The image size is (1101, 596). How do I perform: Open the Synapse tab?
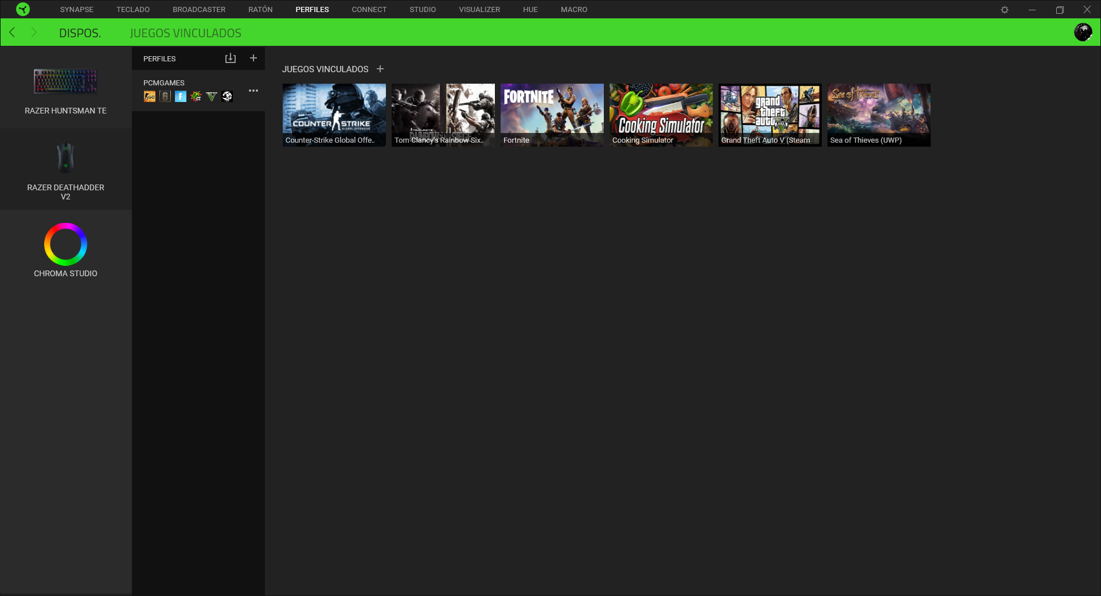point(77,10)
